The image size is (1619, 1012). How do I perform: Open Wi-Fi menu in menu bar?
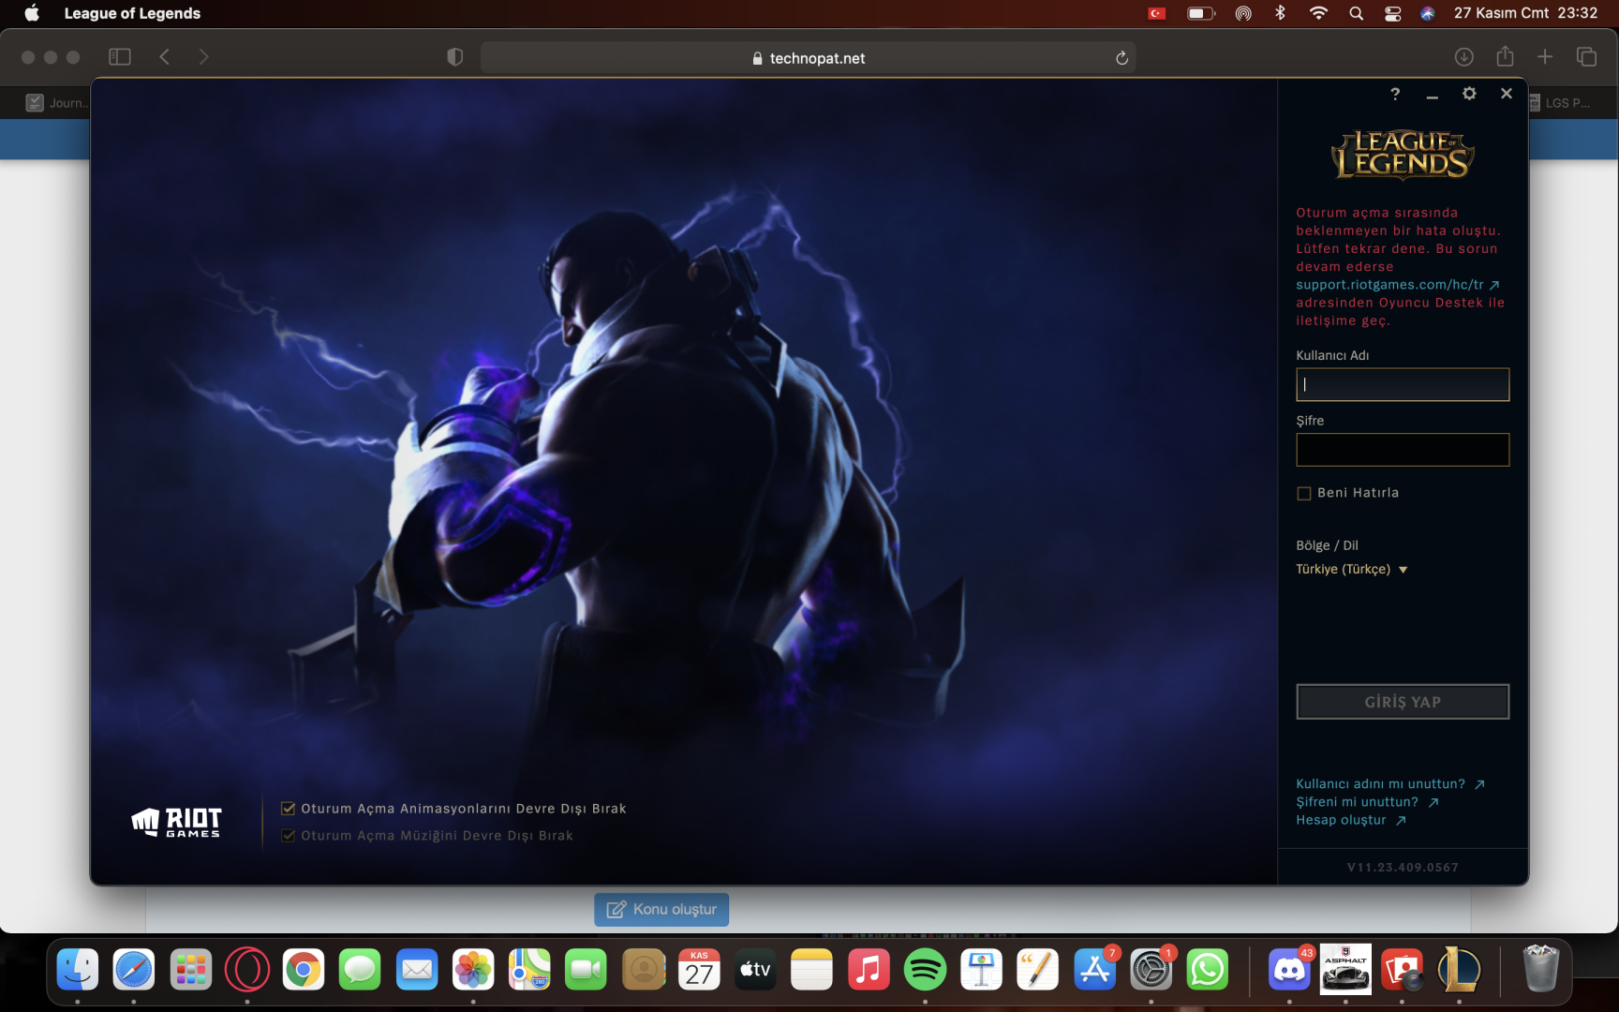(1318, 13)
